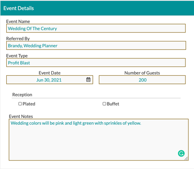194x169 pixels.
Task: Check the Buffet reception checkbox
Action: coord(104,103)
